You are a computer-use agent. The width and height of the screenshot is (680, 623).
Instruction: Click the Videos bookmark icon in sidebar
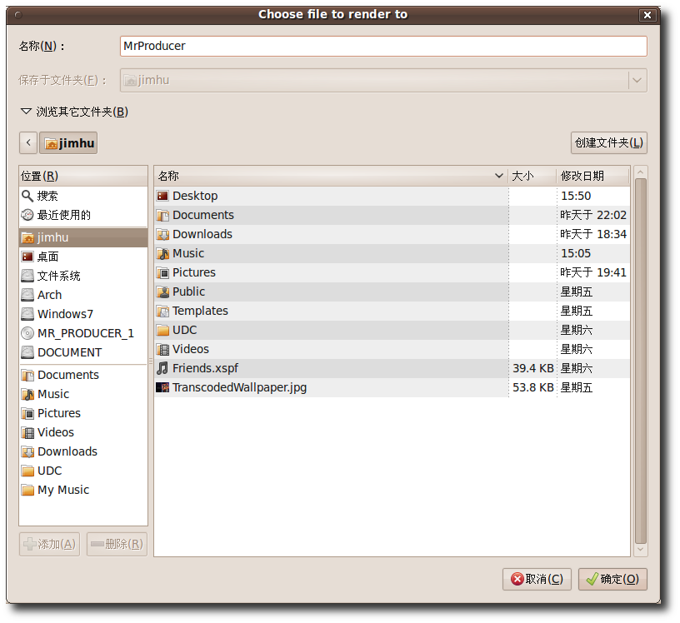(27, 432)
